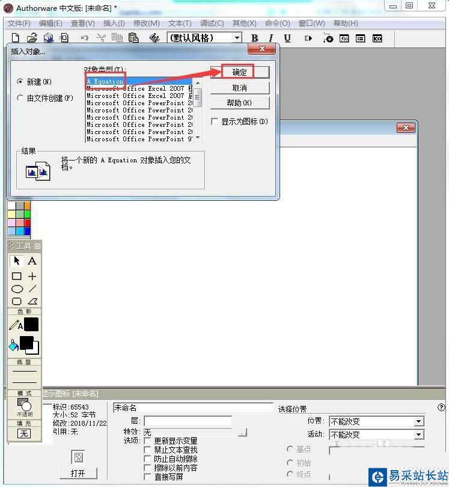Toggle Bold formatting
Screen dimensions: 449x487
coord(255,38)
